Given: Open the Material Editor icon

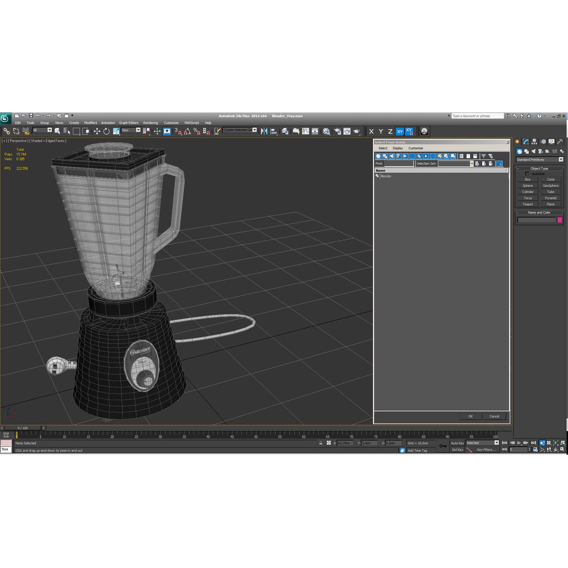Looking at the screenshot, I should pyautogui.click(x=327, y=131).
